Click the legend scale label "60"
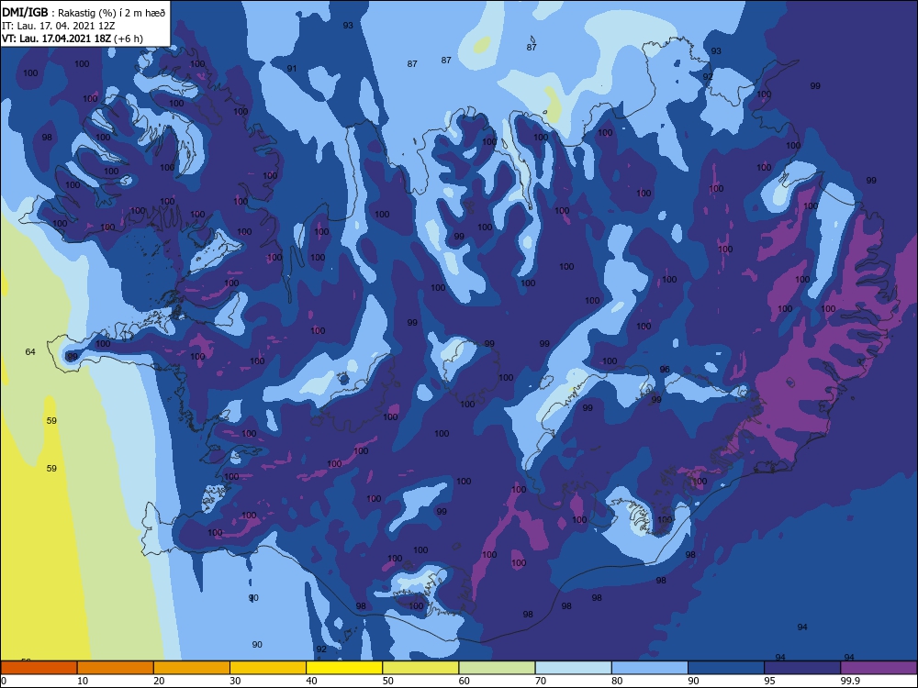 pyautogui.click(x=465, y=681)
